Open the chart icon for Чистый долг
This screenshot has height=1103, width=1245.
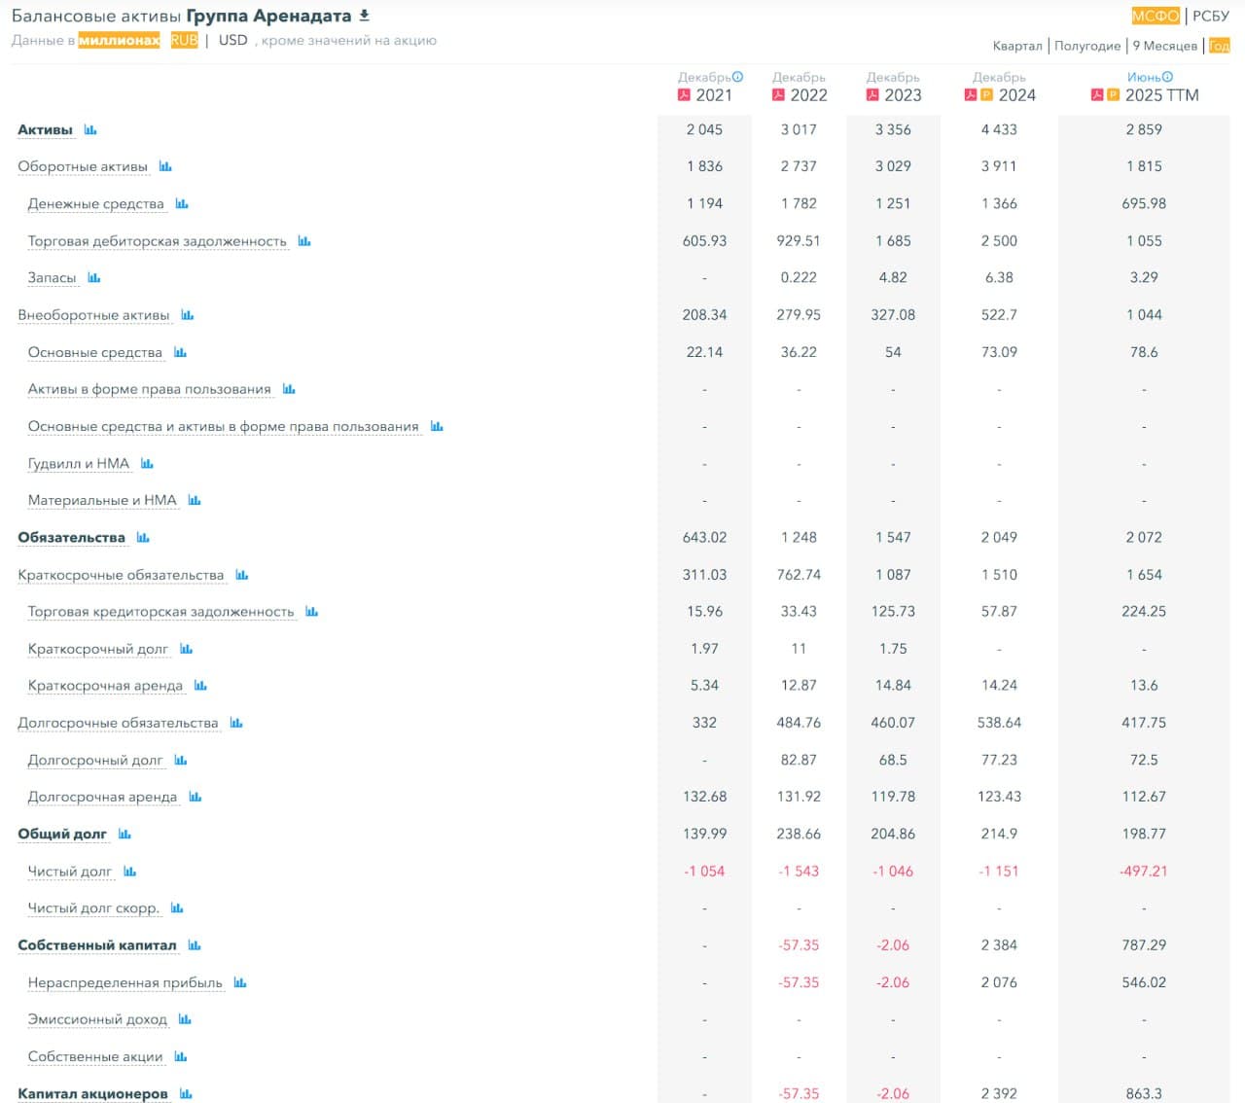point(130,872)
